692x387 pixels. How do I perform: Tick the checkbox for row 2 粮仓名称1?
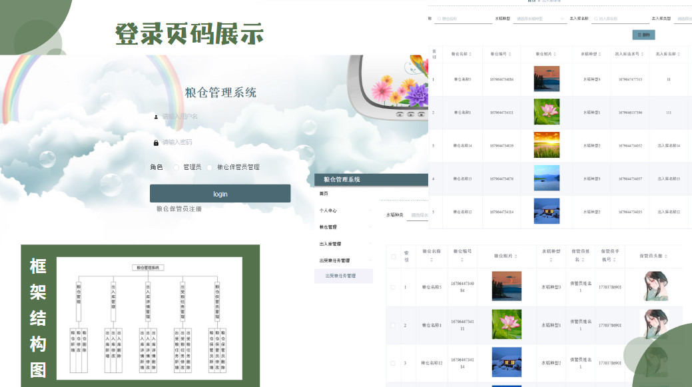tap(393, 325)
